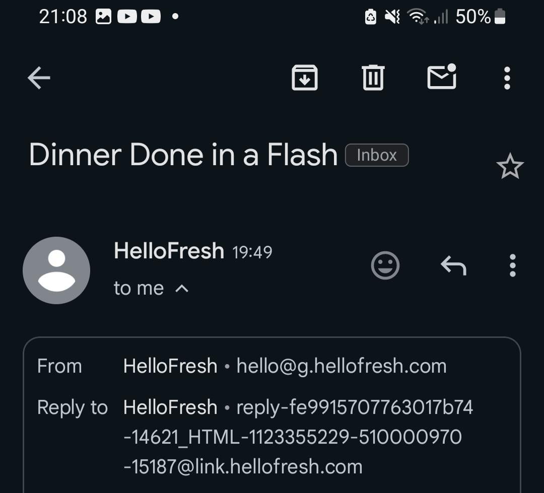The image size is (544, 493).
Task: Delete email with the trash icon
Action: tap(373, 78)
